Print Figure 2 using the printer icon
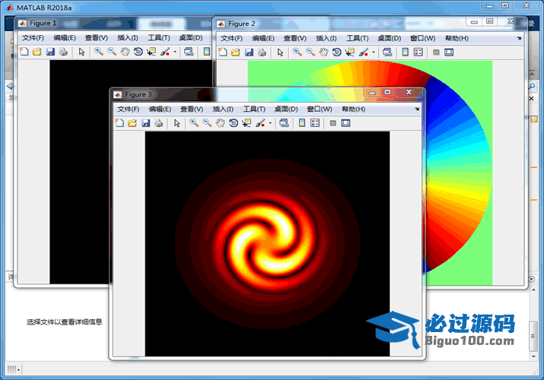 coord(261,52)
